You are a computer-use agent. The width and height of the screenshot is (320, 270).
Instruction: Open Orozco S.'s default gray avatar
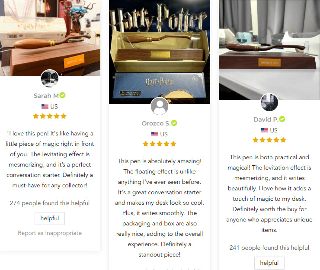coord(160,106)
